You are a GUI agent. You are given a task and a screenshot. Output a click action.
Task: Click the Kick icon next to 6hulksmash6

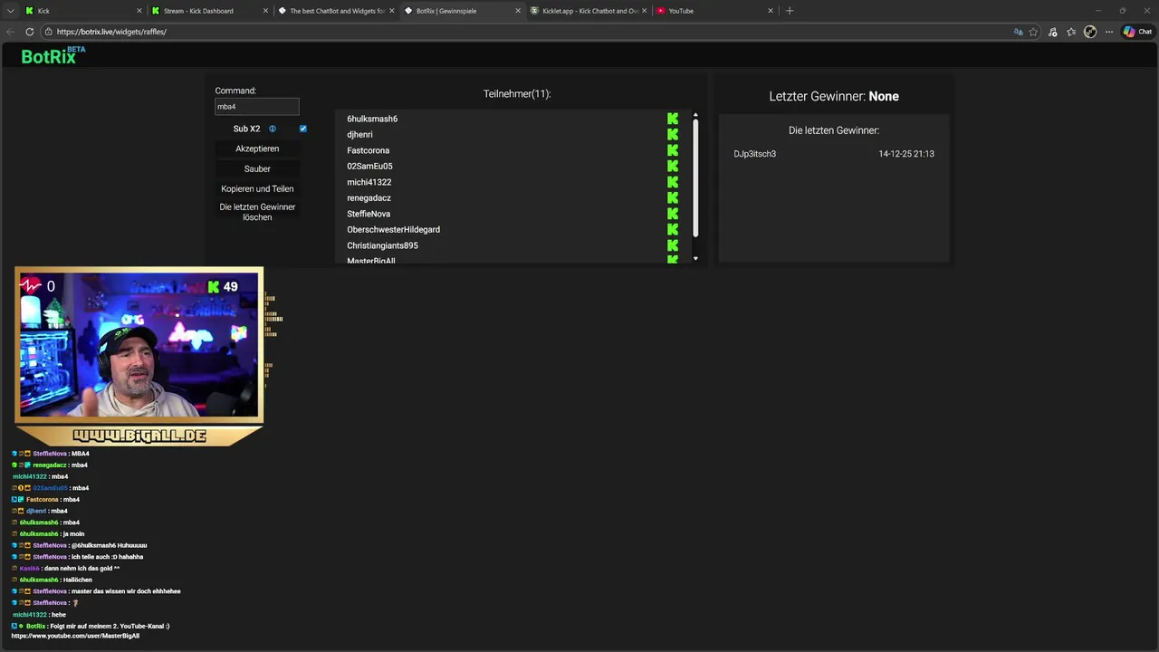[x=673, y=119]
